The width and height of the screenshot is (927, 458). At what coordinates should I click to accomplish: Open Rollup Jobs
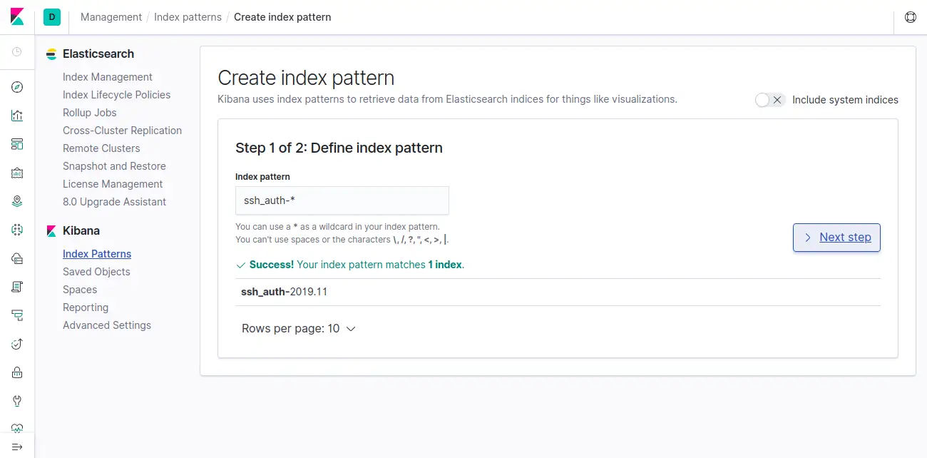(90, 113)
